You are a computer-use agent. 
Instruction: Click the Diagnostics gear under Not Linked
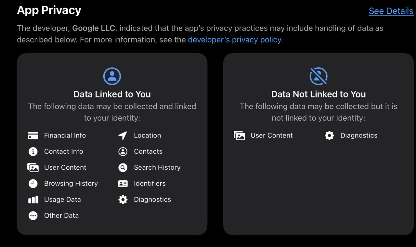click(329, 136)
